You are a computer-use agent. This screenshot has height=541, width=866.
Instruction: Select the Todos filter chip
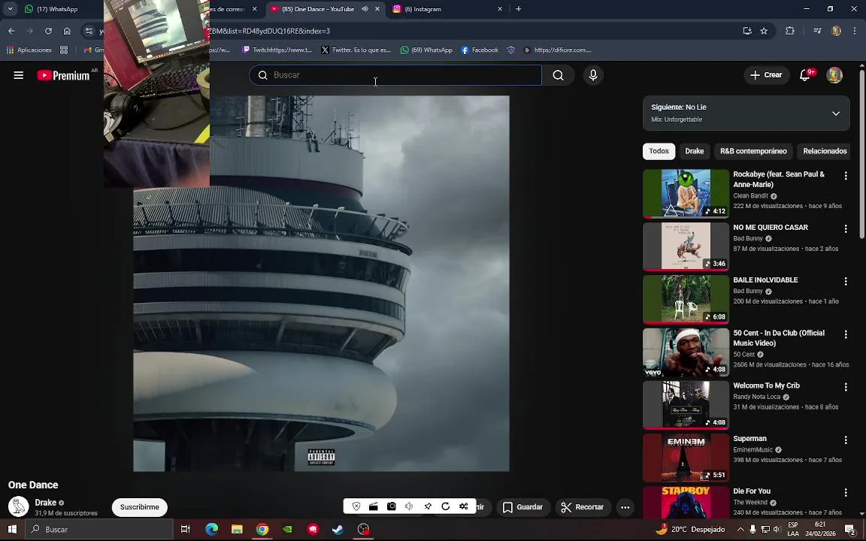[x=659, y=151]
